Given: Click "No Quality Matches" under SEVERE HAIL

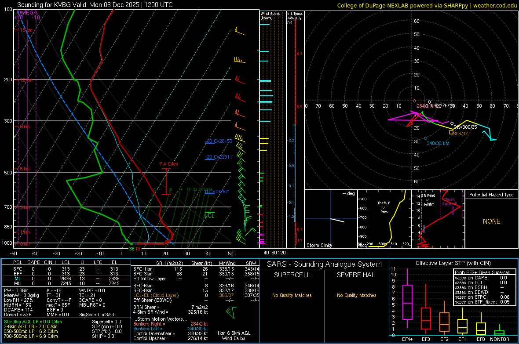Looking at the screenshot, I should (x=356, y=295).
